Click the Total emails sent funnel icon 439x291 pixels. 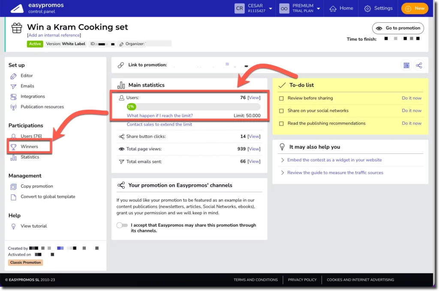[x=121, y=162]
